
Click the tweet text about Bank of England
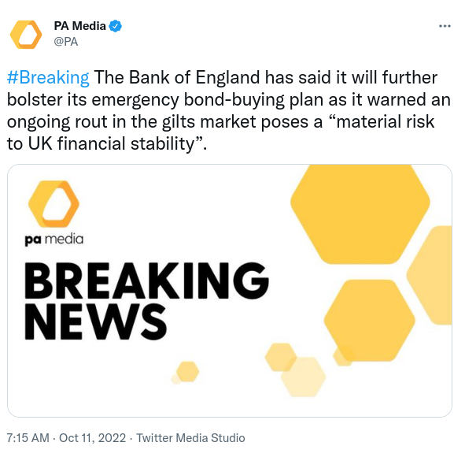(x=229, y=110)
